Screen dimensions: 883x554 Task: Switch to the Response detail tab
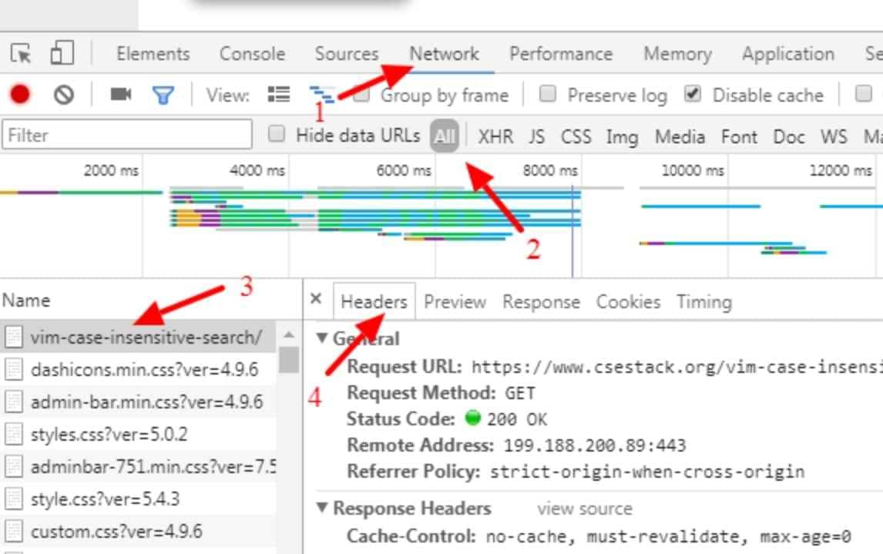[x=541, y=302]
